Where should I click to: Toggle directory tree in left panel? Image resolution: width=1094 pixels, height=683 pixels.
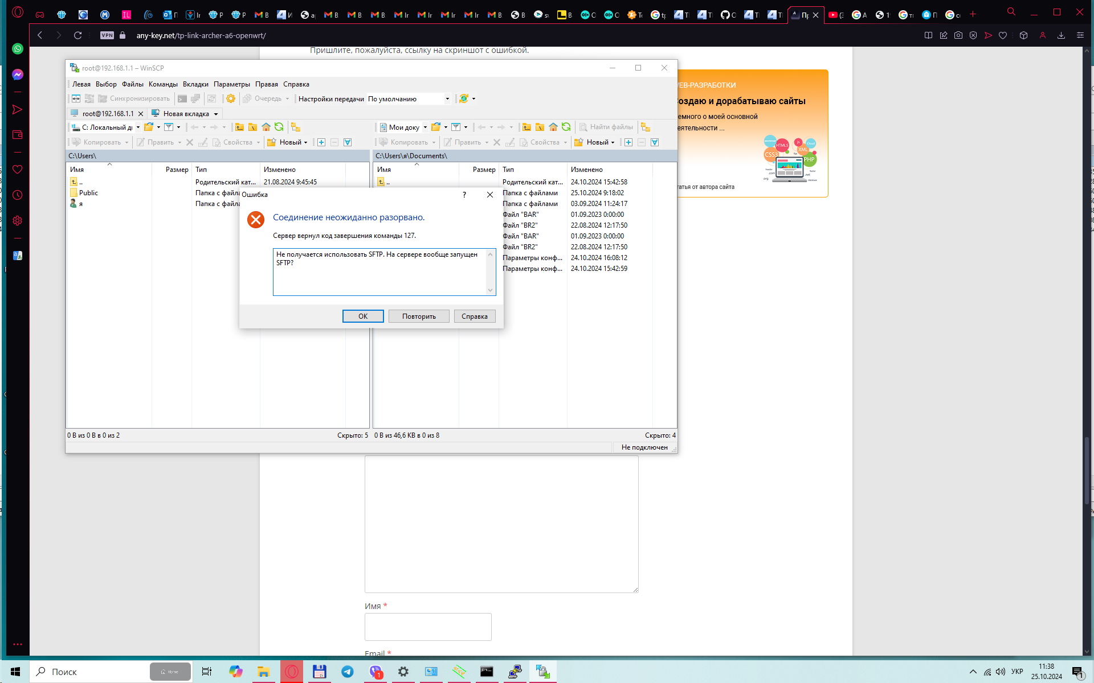click(x=295, y=127)
